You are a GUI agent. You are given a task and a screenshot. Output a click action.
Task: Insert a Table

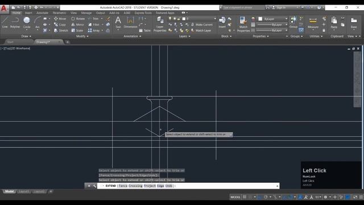[145, 30]
